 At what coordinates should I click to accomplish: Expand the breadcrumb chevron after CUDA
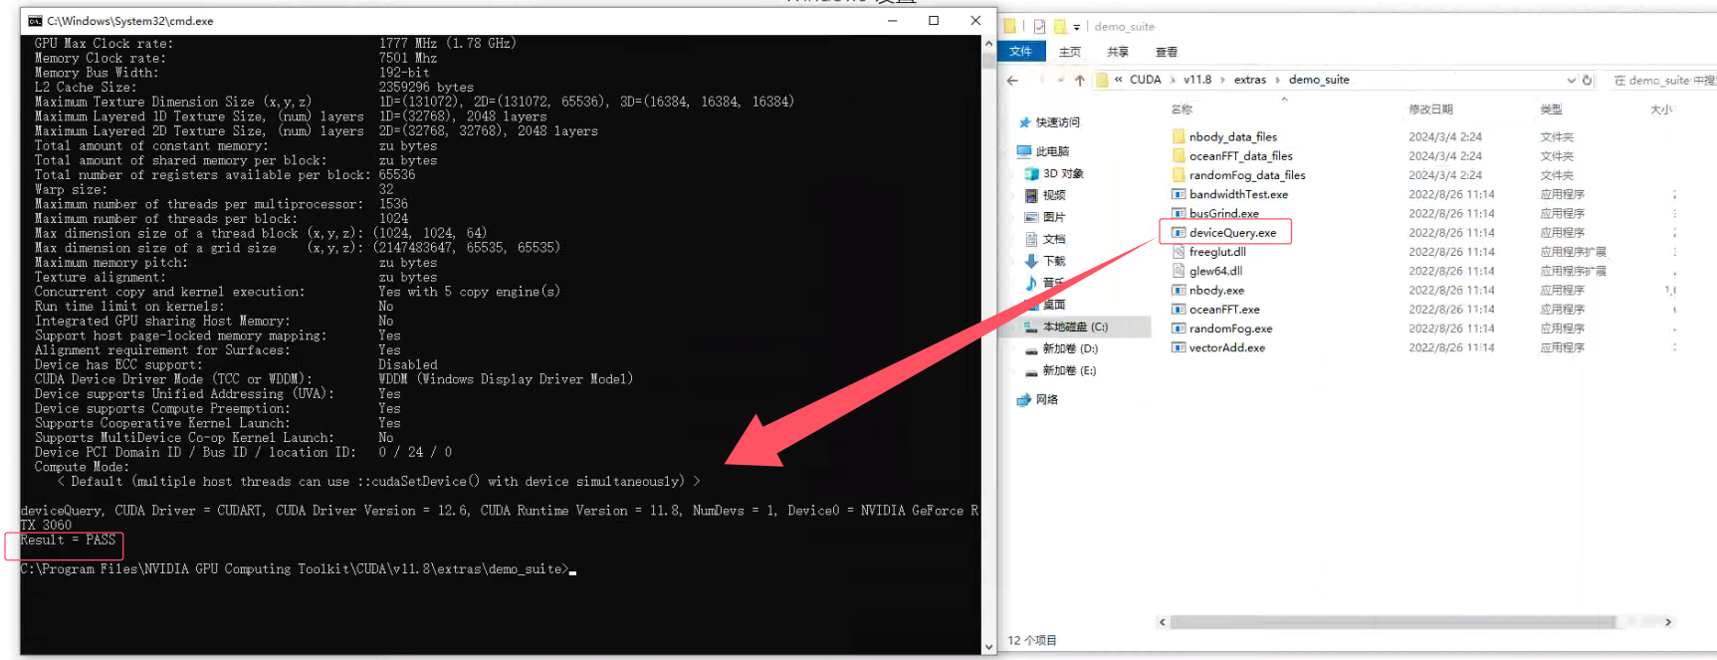(1173, 80)
